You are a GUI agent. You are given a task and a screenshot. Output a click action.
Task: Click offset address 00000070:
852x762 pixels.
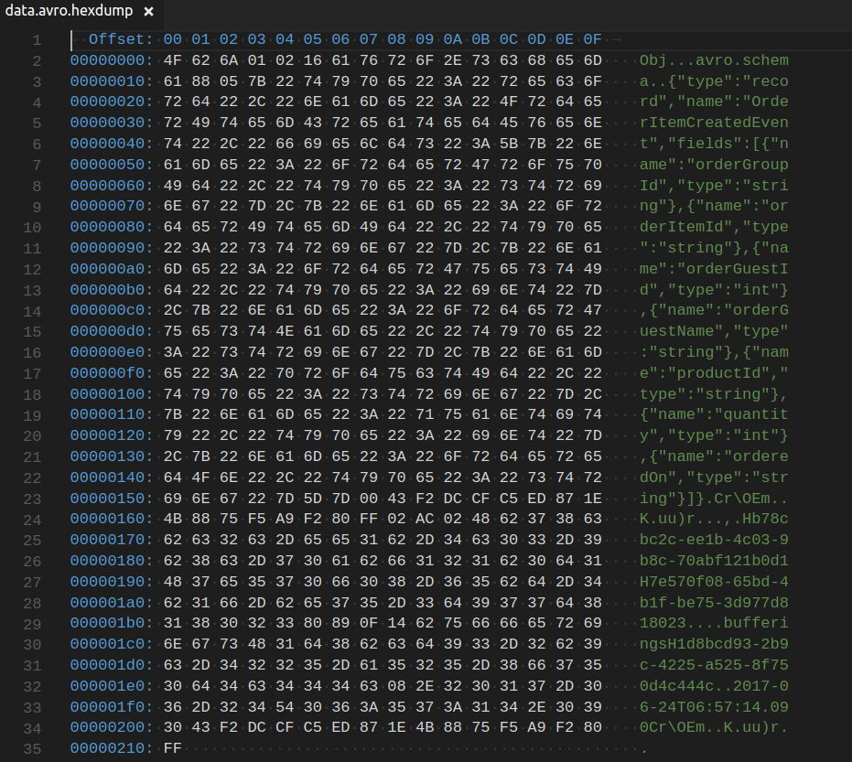112,207
